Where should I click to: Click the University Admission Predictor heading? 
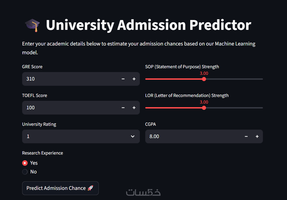(x=148, y=25)
